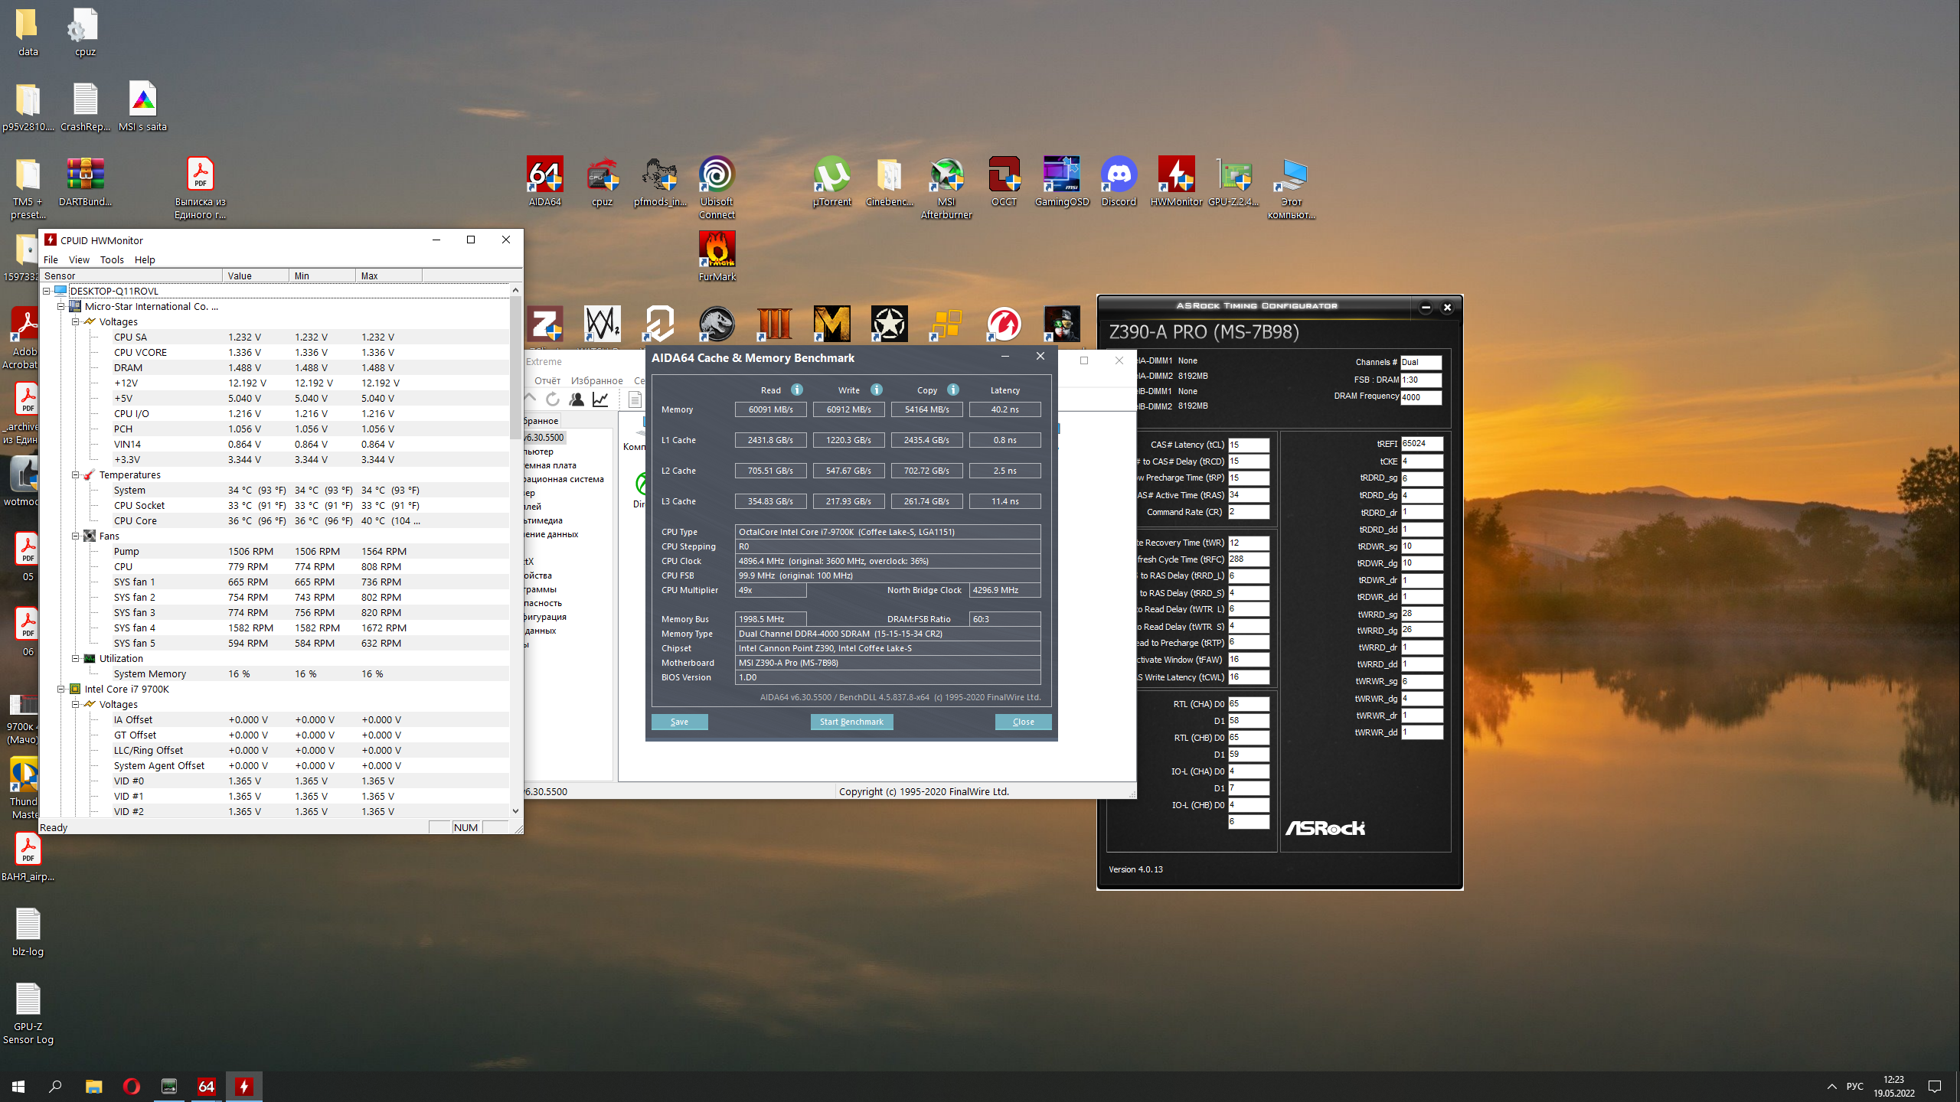Click HWMonitor vertical scrollbar down arrow
Screen dimensions: 1960x1102
[515, 811]
